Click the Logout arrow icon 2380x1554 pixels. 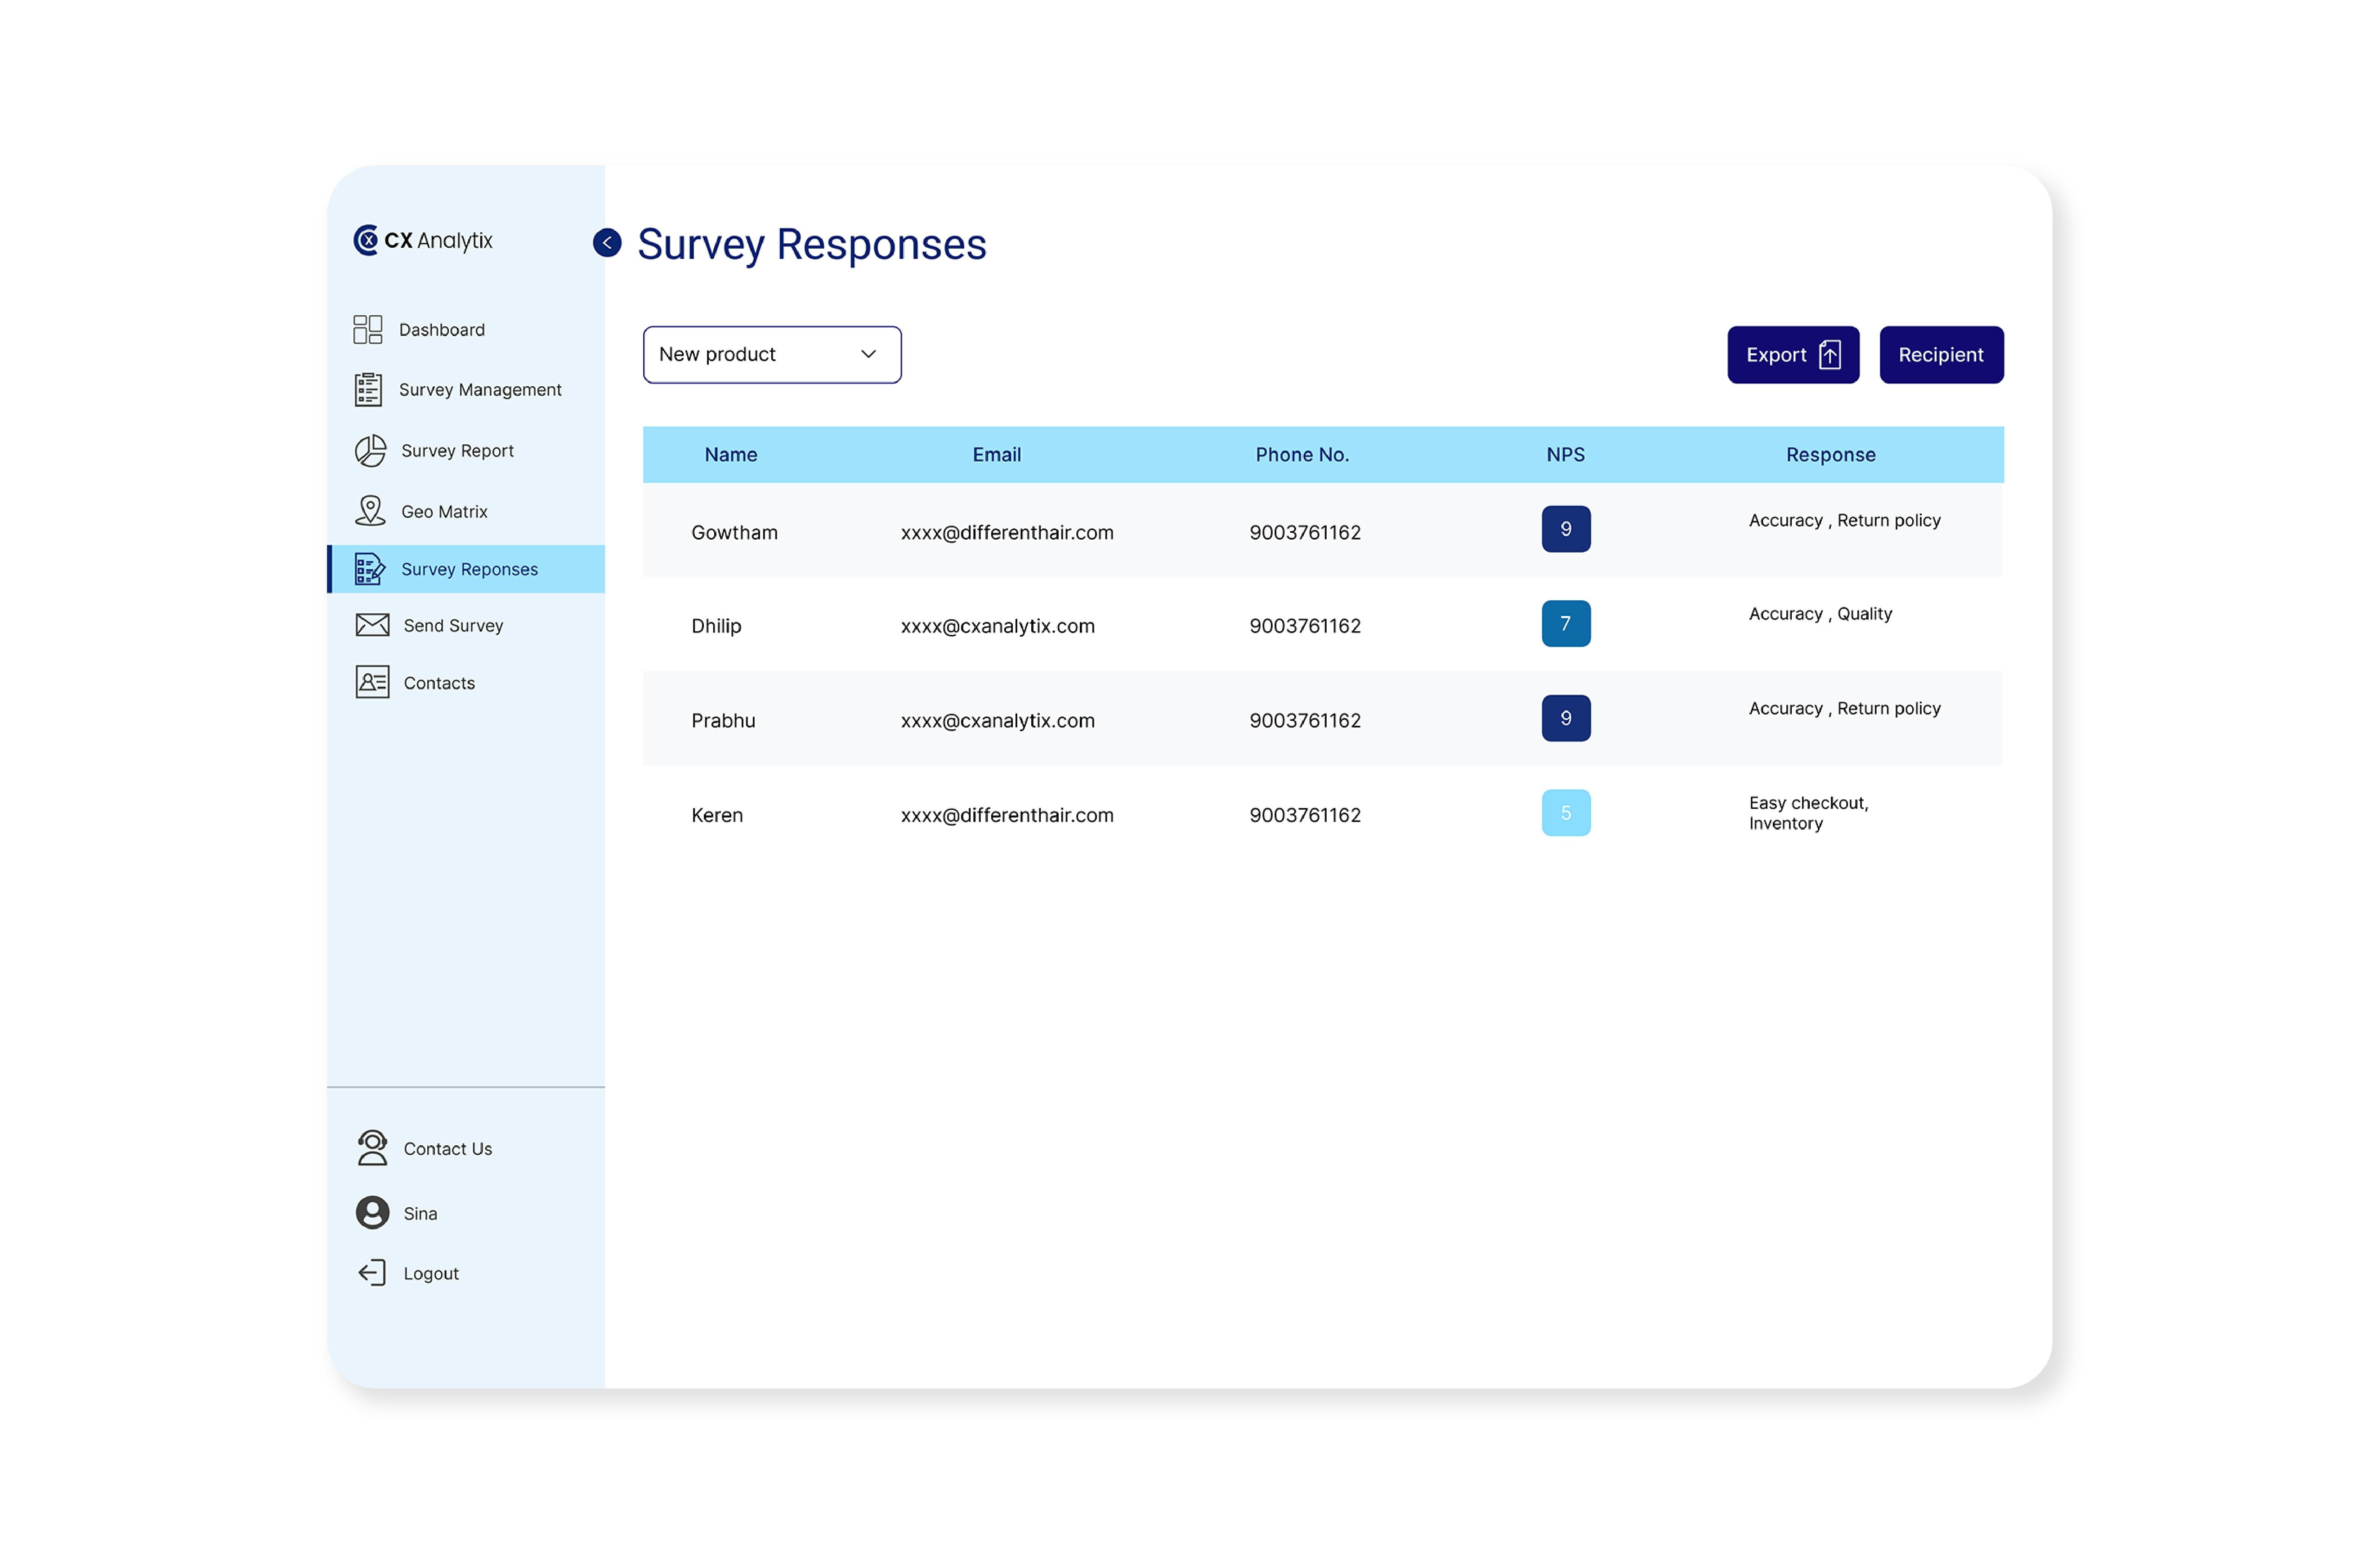(x=372, y=1272)
